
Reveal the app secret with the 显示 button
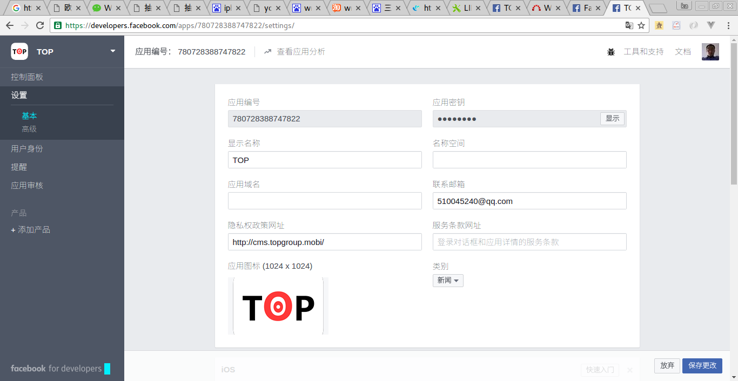coord(612,118)
